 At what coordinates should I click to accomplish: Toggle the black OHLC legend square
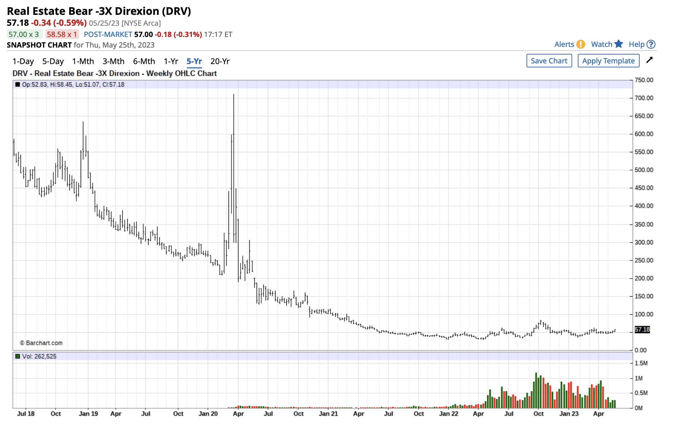(18, 85)
